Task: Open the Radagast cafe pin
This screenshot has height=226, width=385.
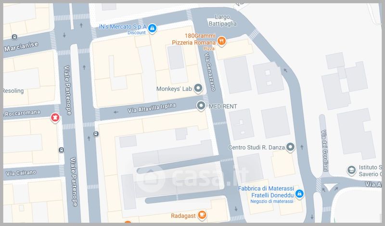Action: pyautogui.click(x=202, y=215)
